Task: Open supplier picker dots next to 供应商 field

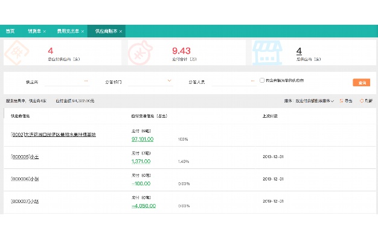Action: [x=86, y=81]
